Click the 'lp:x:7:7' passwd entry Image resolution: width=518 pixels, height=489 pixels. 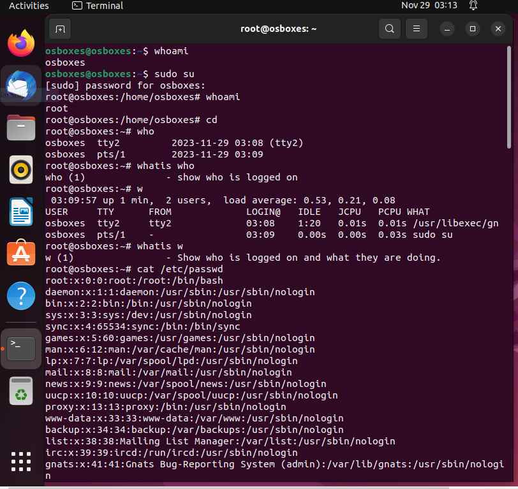click(x=172, y=361)
